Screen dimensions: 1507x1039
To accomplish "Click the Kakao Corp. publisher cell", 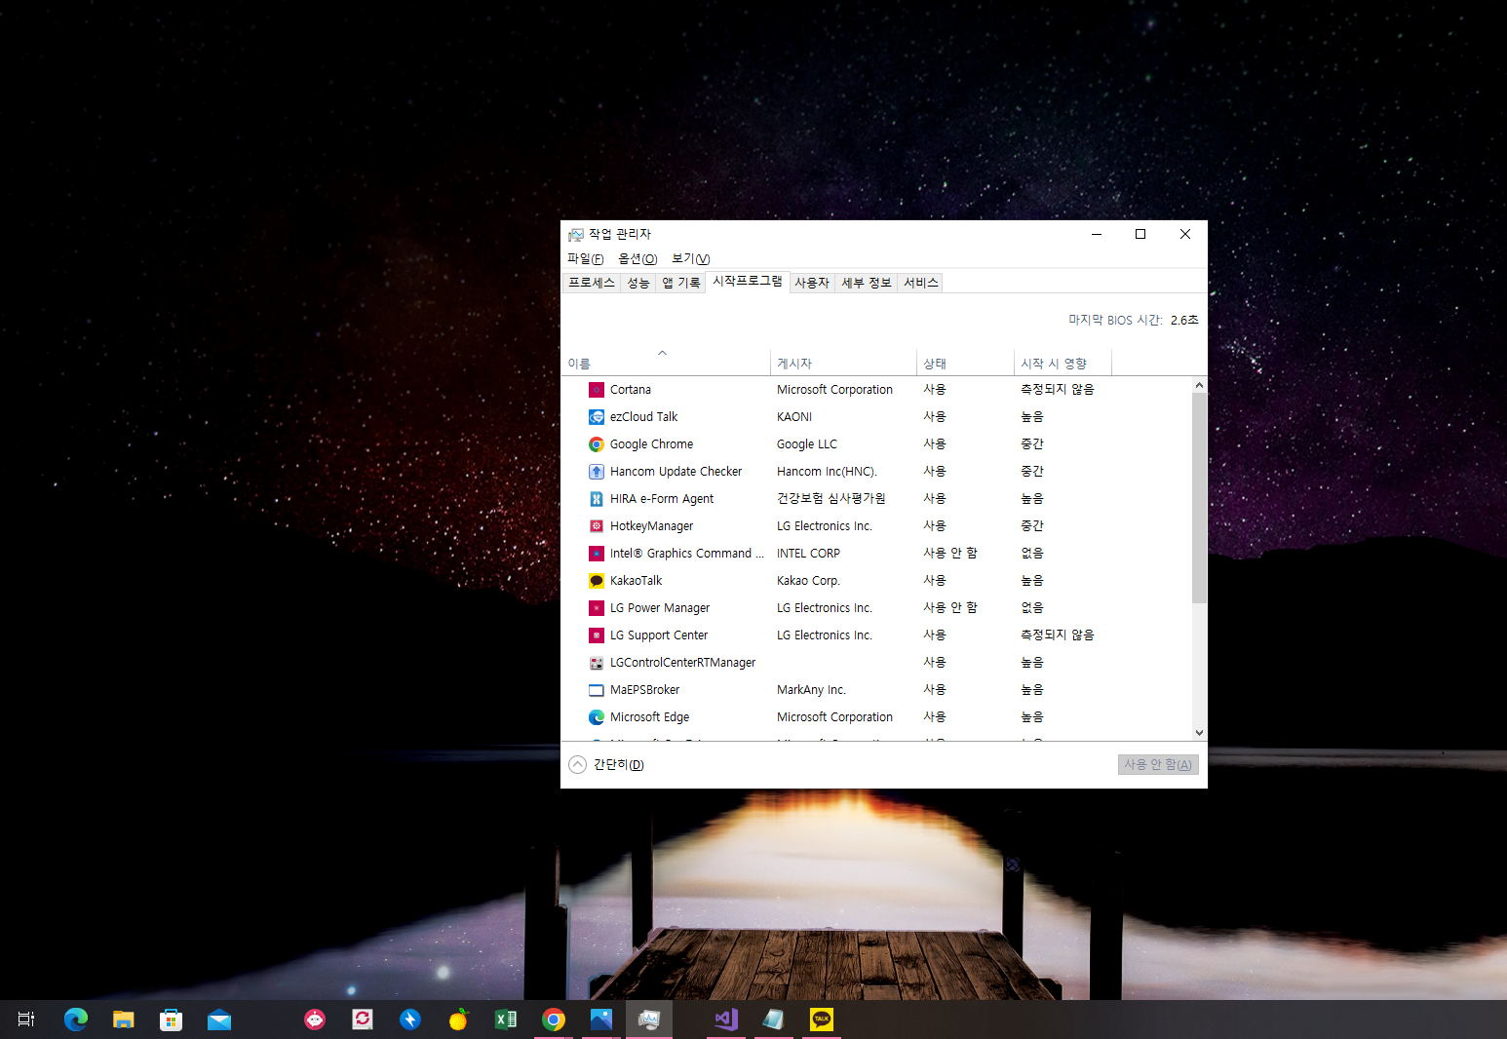I will tap(808, 581).
